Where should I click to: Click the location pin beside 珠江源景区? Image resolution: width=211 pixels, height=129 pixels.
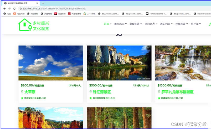[91, 92]
